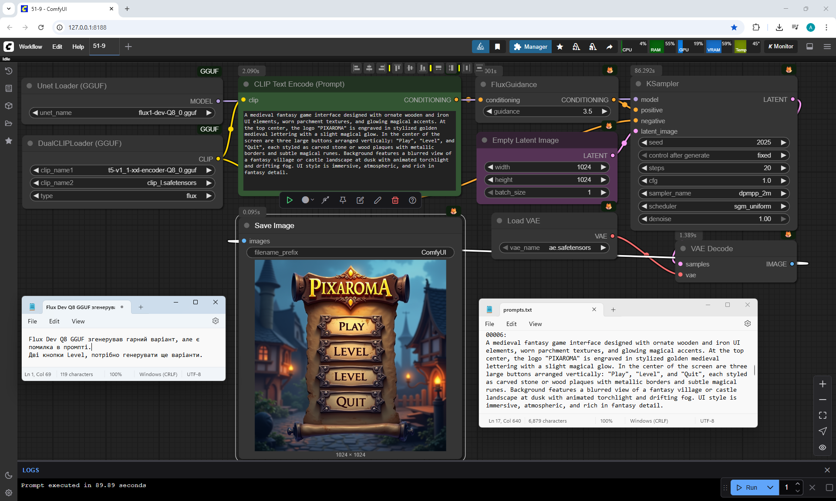Click the denoise value slider
Viewport: 836px width, 501px height.
point(714,219)
